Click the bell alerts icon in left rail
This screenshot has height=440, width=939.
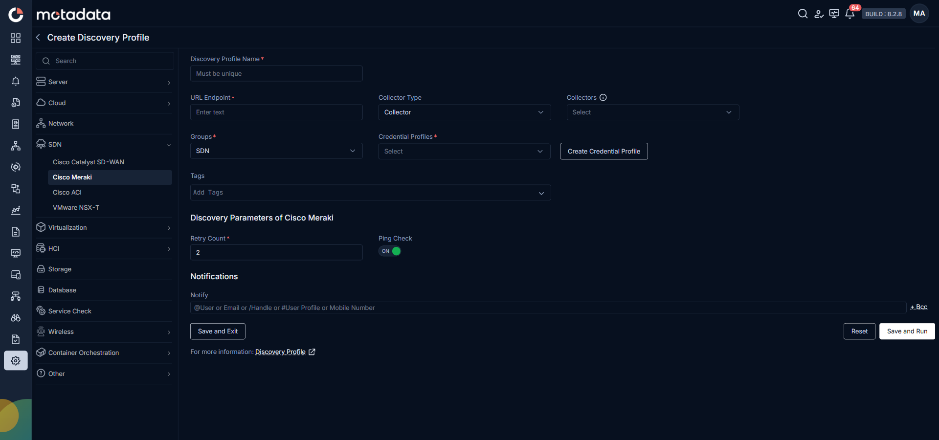[16, 81]
